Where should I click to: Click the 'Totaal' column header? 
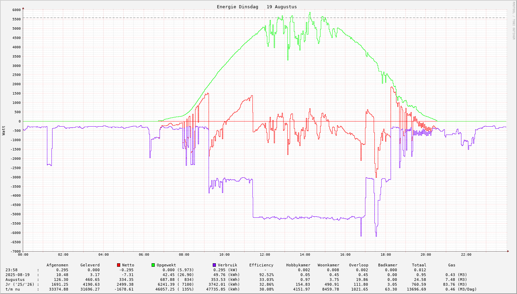(419, 265)
